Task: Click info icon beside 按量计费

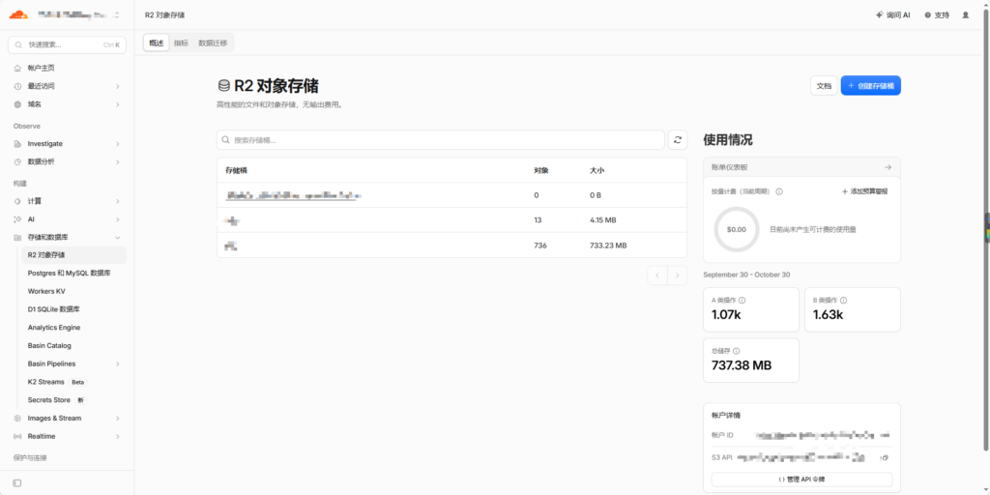Action: 779,191
